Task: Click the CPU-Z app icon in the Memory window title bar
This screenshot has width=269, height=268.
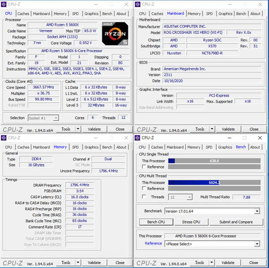Action: click(x=4, y=138)
